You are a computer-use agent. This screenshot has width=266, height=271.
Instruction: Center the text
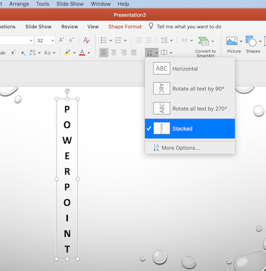click(x=114, y=53)
